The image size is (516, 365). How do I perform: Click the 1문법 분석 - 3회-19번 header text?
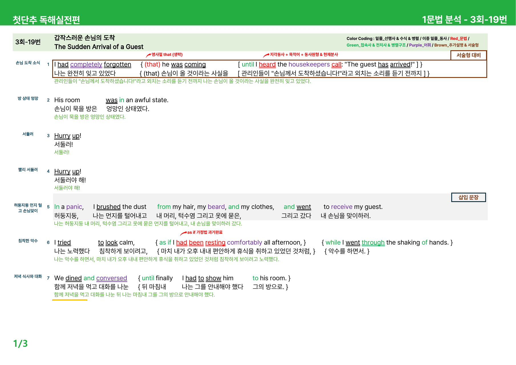point(464,19)
